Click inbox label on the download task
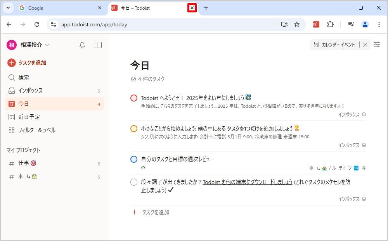This screenshot has height=241, width=388. [352, 199]
